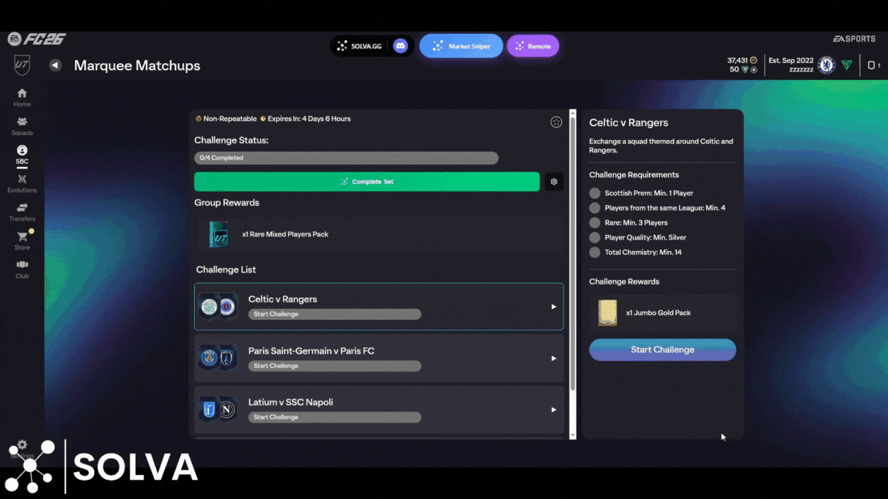Open Squads from the sidebar
Screen dimensions: 888x499
coord(22,126)
